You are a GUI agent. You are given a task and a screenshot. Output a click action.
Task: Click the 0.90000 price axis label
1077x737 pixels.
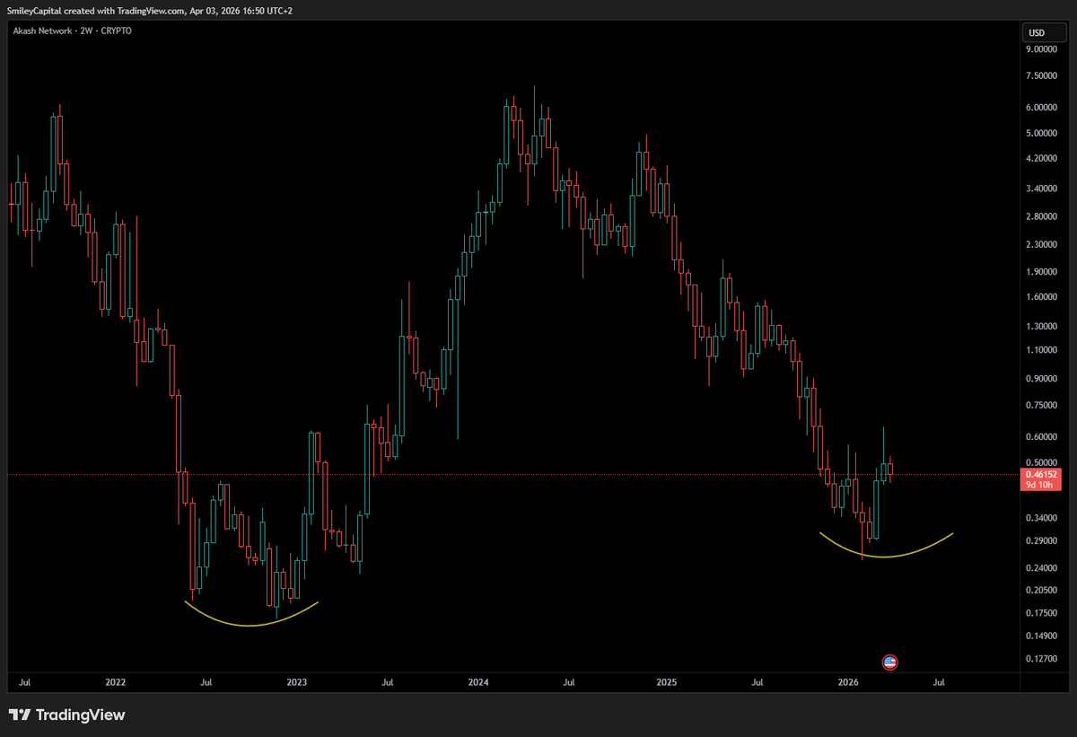(x=1041, y=379)
